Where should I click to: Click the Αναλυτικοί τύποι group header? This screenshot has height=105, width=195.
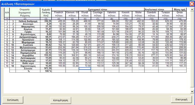tap(154, 9)
